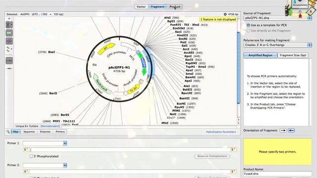317x178 pixels.
Task: Click Reverse Complement for Primer 1
Action: (x=212, y=156)
